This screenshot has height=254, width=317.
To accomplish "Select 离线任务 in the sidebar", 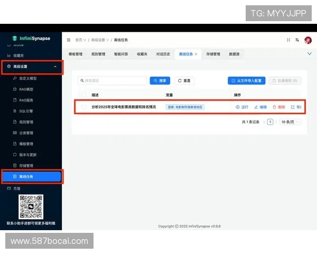I will click(x=32, y=177).
